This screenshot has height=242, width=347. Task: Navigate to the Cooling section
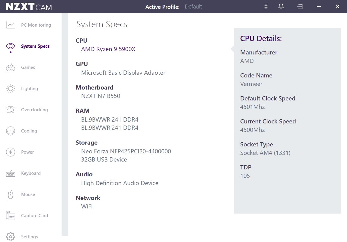click(x=29, y=131)
